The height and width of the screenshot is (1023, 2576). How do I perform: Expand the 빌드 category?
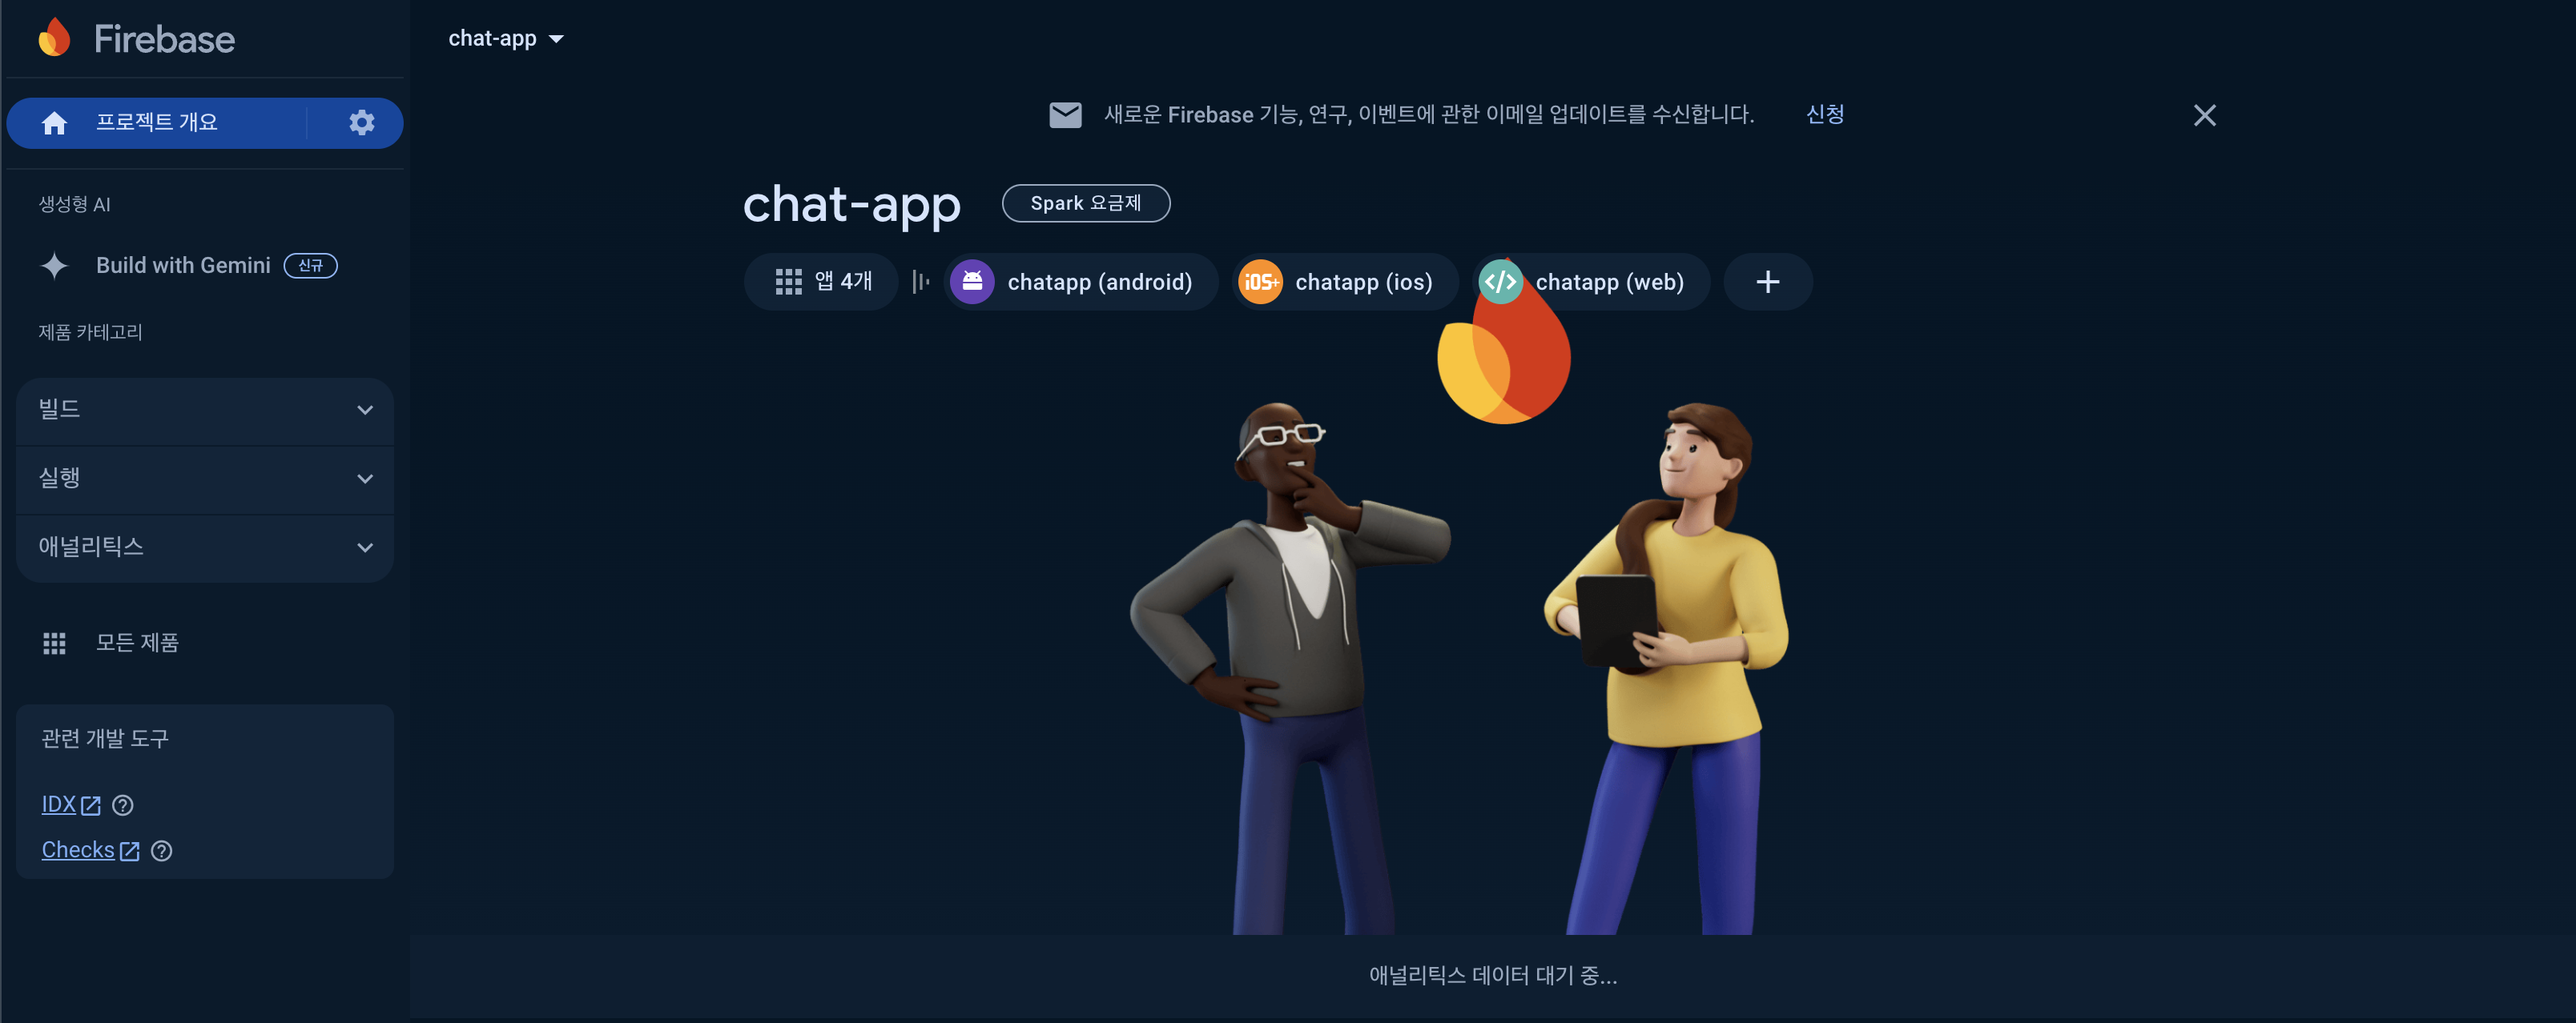[x=204, y=410]
